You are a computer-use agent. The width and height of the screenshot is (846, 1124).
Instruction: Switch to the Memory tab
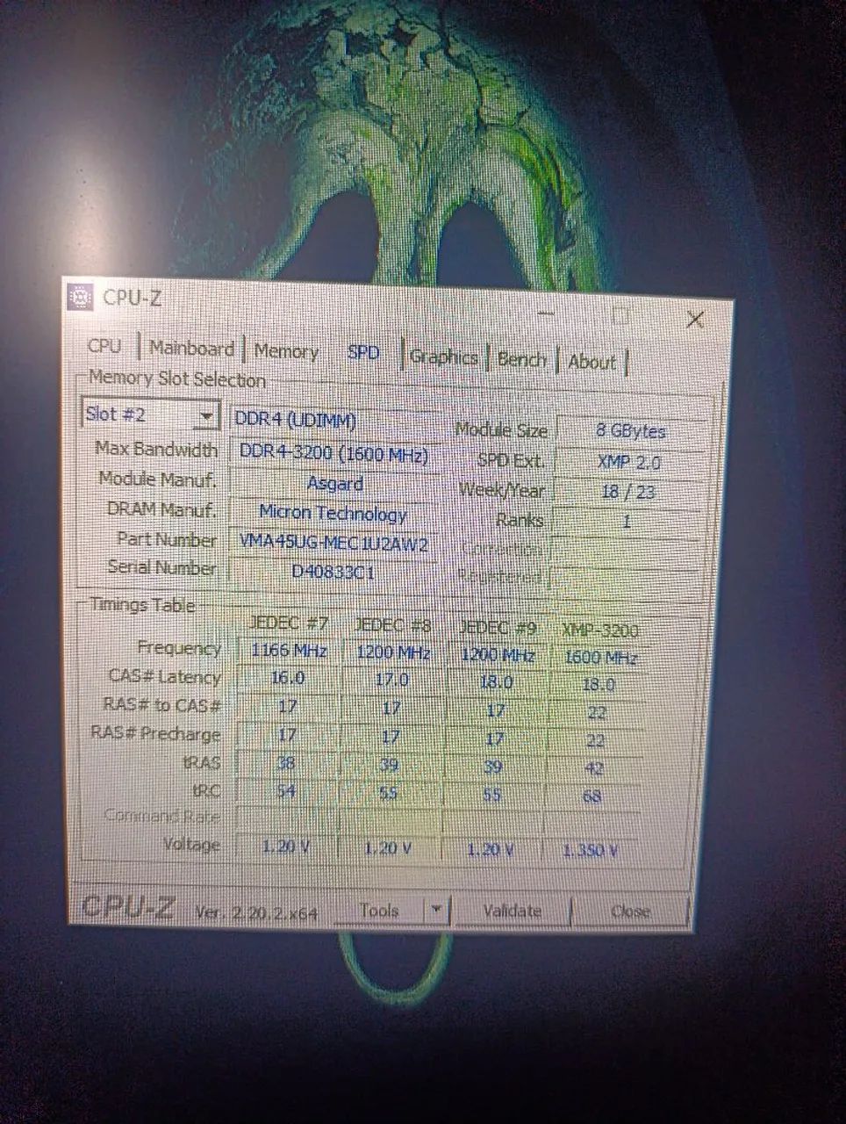coord(286,351)
